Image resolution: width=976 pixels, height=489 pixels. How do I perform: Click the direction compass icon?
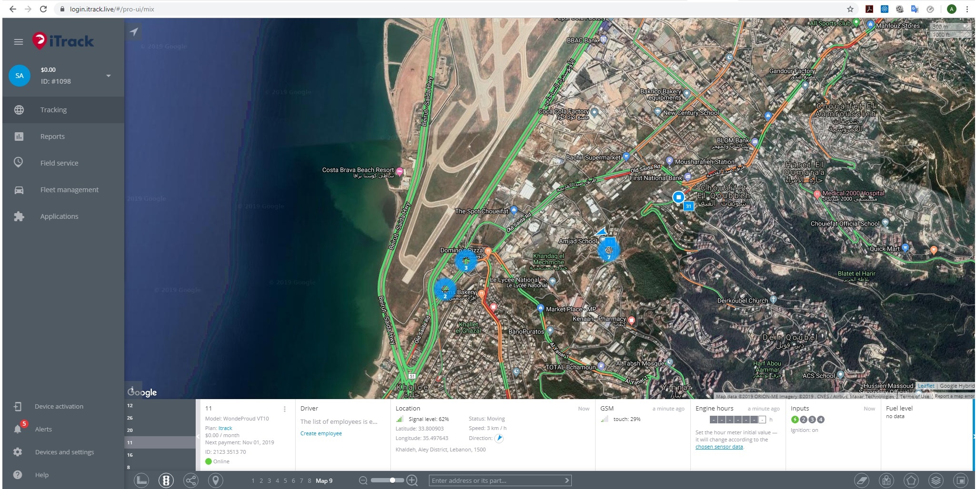click(499, 439)
